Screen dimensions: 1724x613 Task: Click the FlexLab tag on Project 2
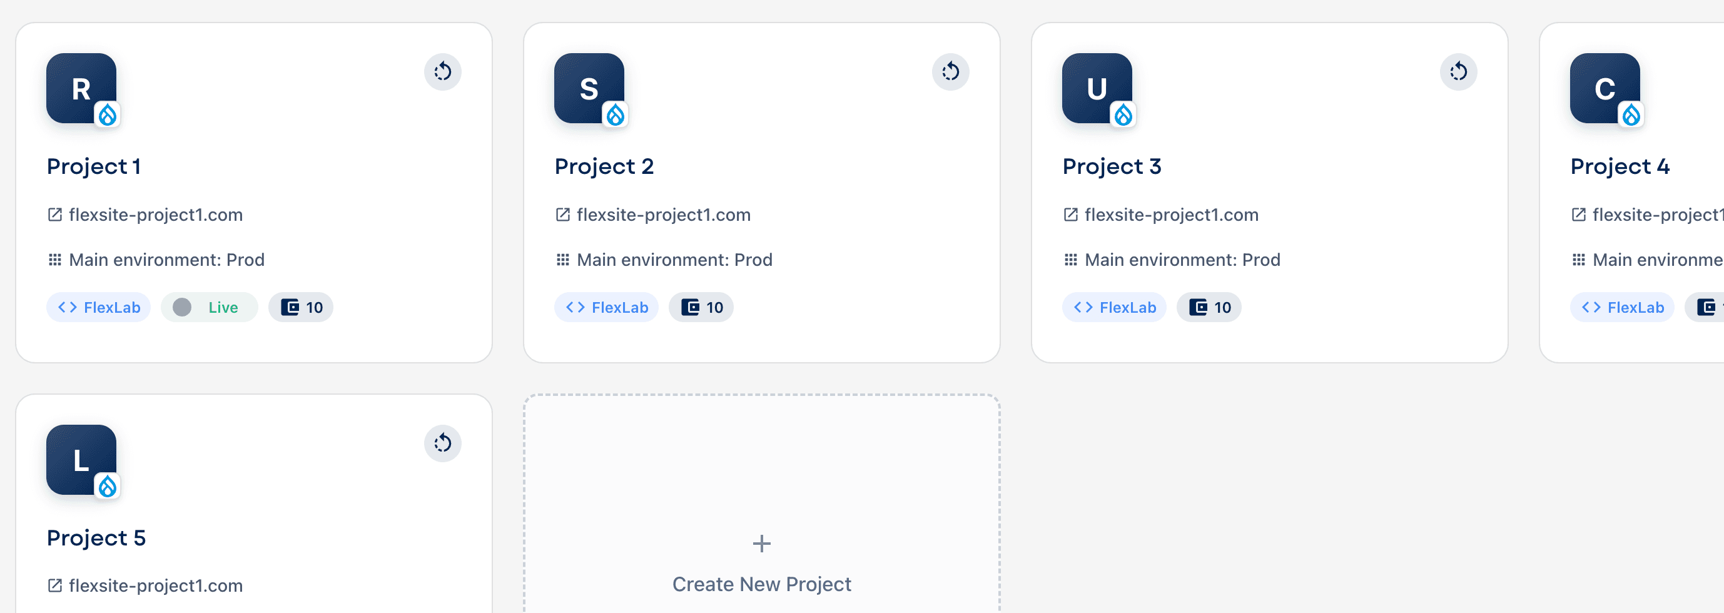(606, 307)
